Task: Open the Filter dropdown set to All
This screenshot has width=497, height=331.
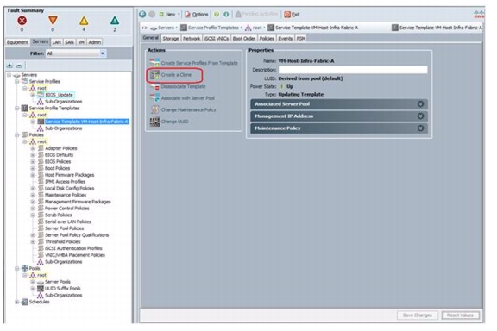Action: [x=77, y=53]
